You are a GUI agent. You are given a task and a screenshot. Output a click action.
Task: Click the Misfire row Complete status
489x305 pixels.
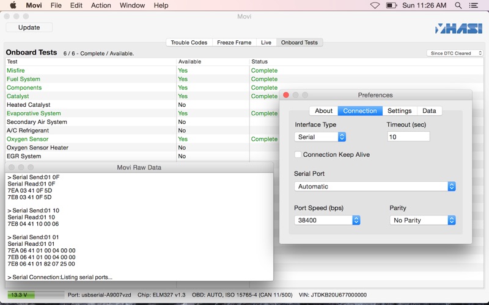264,70
